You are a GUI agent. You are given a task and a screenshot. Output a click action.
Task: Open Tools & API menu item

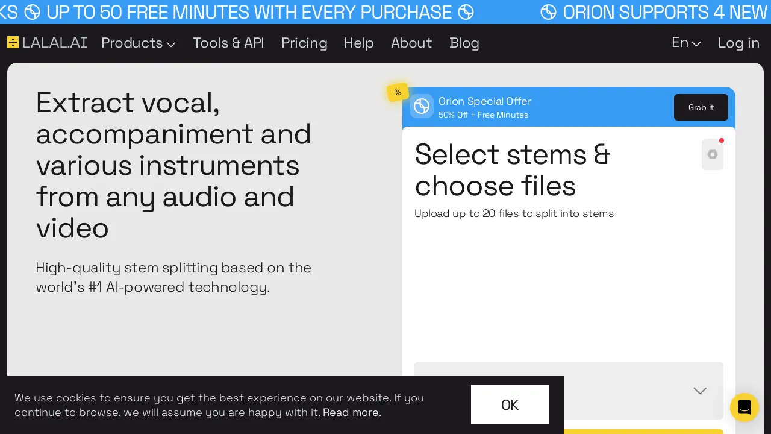[228, 43]
